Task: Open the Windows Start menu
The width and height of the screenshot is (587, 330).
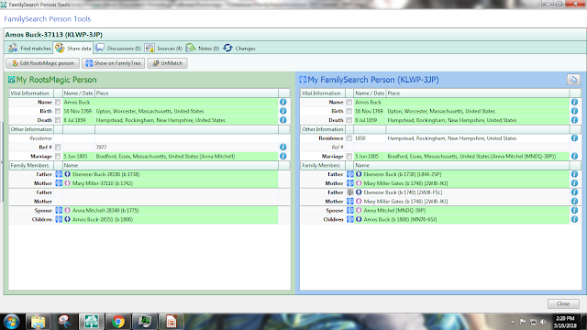Action: pyautogui.click(x=11, y=322)
